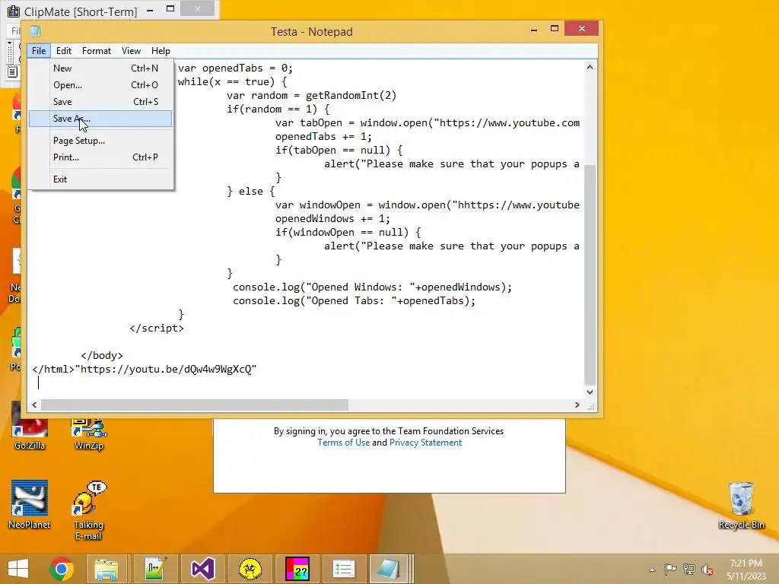Maximize the ClipMate window
Screen dimensions: 779x584
click(170, 9)
